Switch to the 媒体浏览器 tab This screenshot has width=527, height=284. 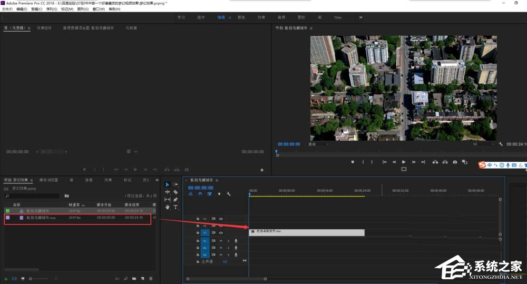[x=49, y=180]
